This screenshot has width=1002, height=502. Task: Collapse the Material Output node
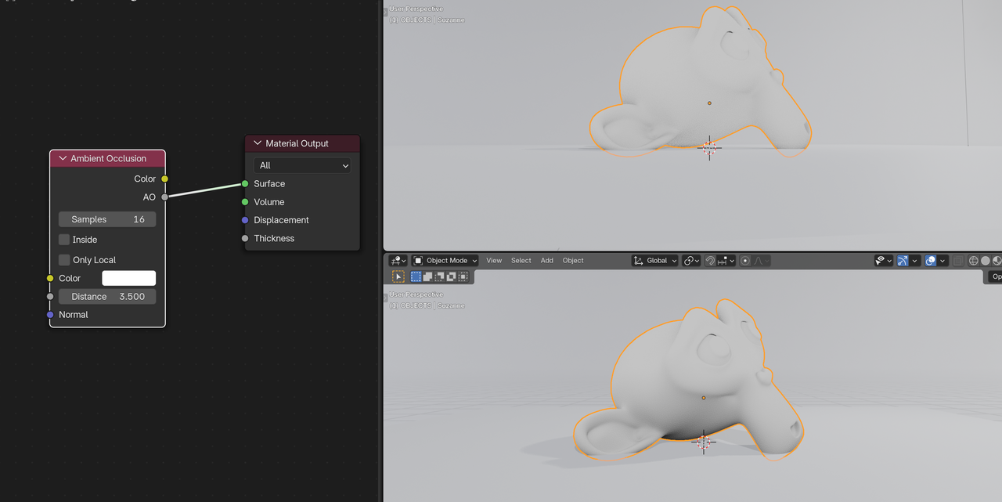tap(257, 143)
